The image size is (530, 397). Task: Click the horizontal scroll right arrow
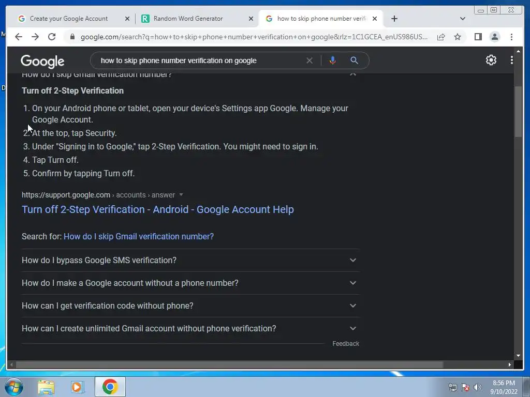pos(510,364)
